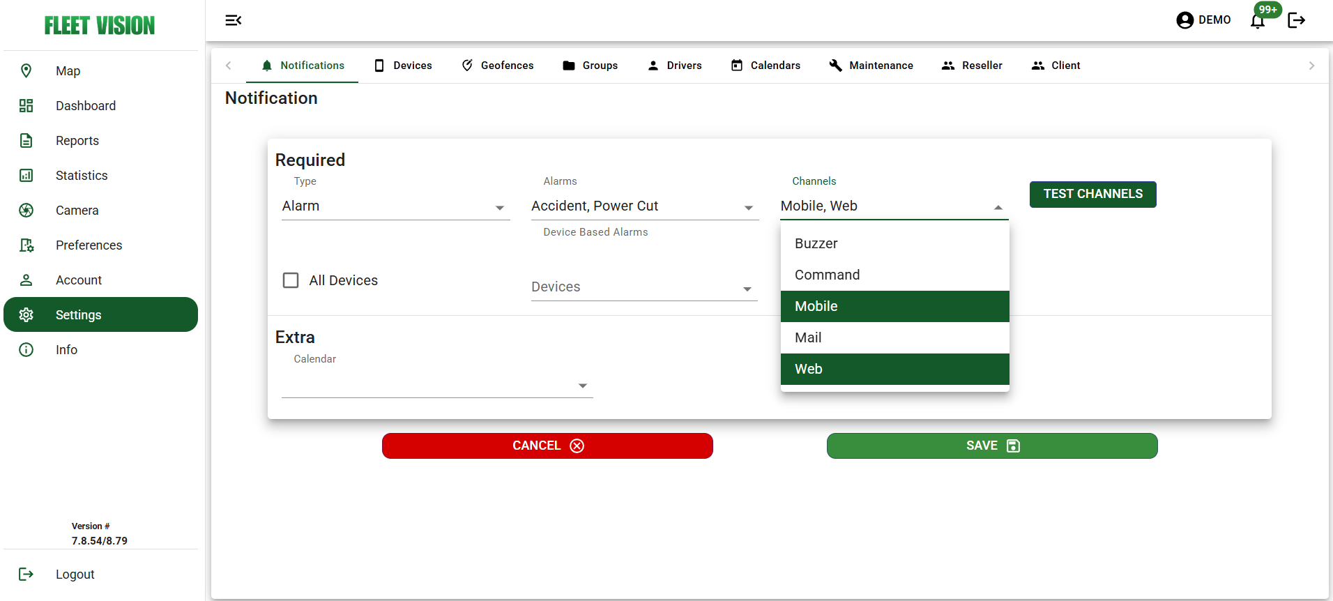Tick the All Devices checkbox
1333x601 pixels.
pos(291,280)
